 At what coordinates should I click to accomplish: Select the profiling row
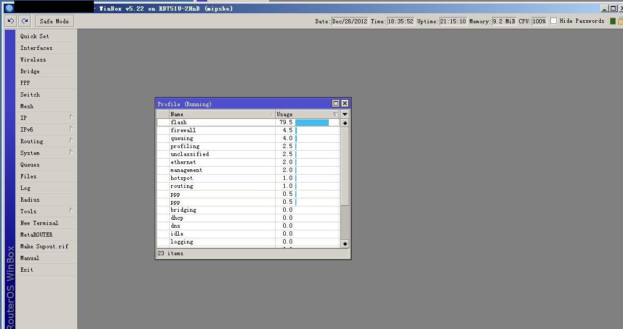[x=248, y=146]
